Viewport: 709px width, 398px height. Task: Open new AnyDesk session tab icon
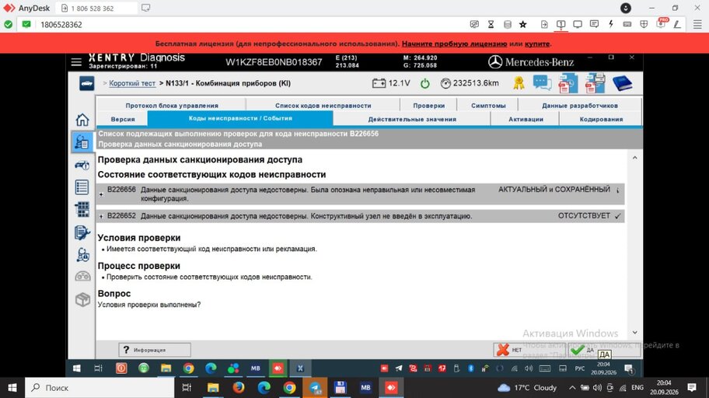145,8
